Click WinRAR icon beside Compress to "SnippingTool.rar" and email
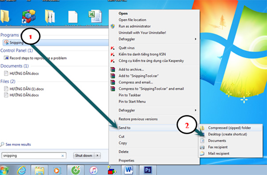 point(113,89)
